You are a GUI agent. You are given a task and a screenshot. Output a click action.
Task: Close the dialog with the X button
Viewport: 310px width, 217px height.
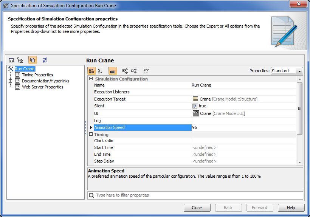click(x=299, y=4)
